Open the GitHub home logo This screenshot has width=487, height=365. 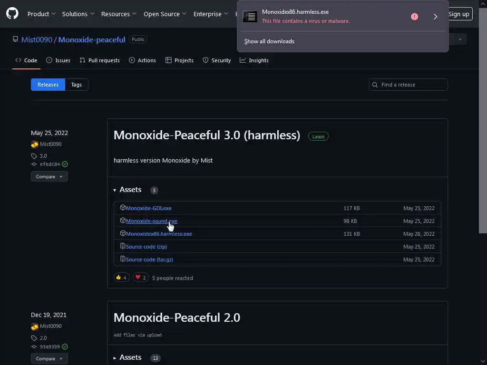click(12, 14)
